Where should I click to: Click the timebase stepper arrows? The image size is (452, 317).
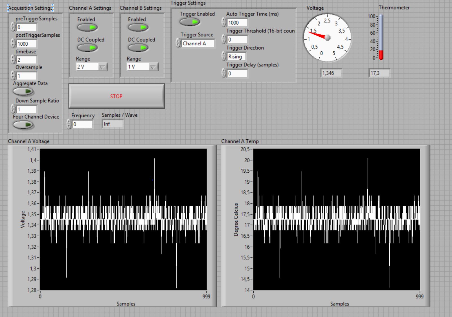pyautogui.click(x=13, y=60)
